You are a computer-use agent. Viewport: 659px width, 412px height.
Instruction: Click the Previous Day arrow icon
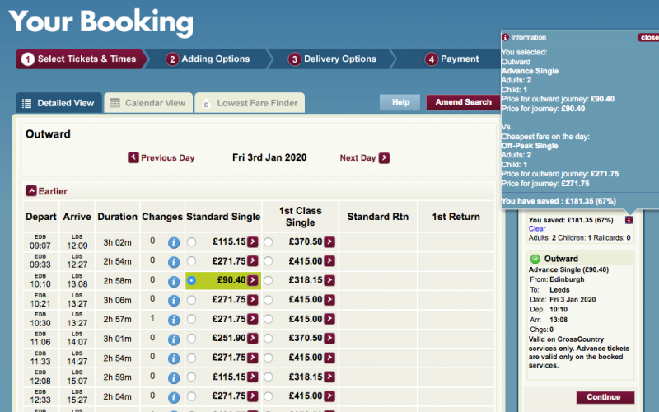(133, 158)
